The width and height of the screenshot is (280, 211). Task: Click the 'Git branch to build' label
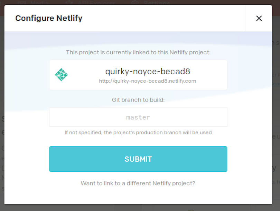tap(138, 100)
